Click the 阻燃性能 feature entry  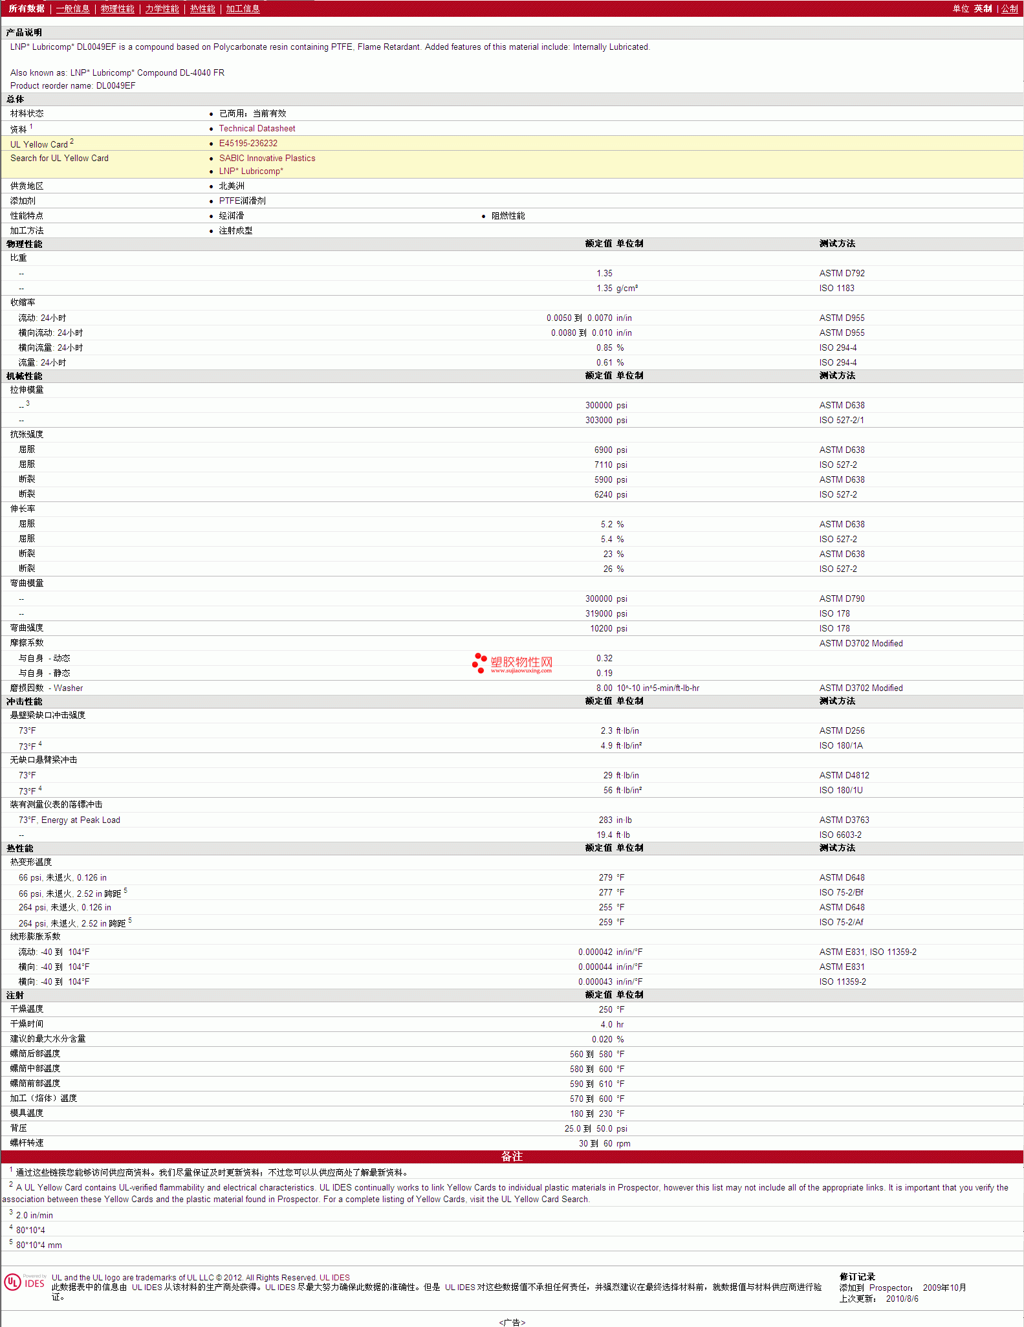508,216
